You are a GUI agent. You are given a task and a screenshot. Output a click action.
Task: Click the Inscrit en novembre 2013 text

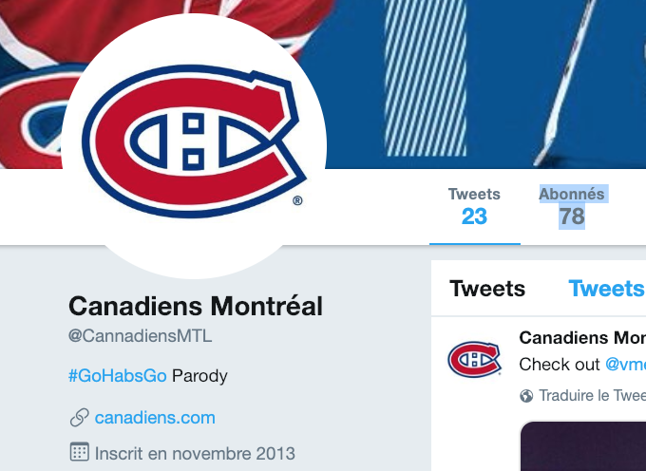pyautogui.click(x=195, y=453)
